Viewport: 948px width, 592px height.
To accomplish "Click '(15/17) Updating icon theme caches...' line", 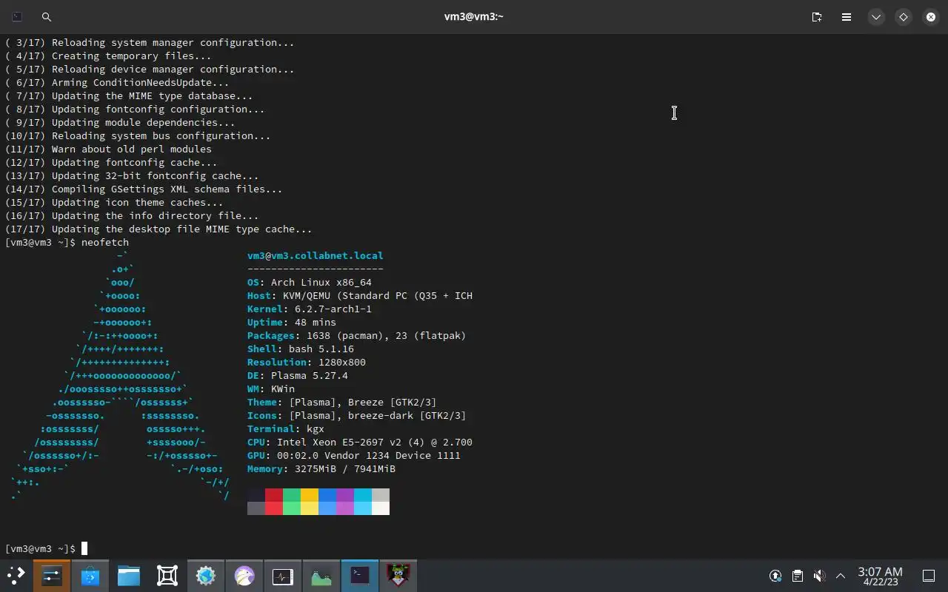I will pos(114,203).
